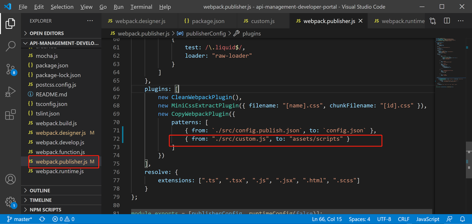Open package-lock.json in the file tree
Screen dimensions: 472x224
(x=61, y=75)
